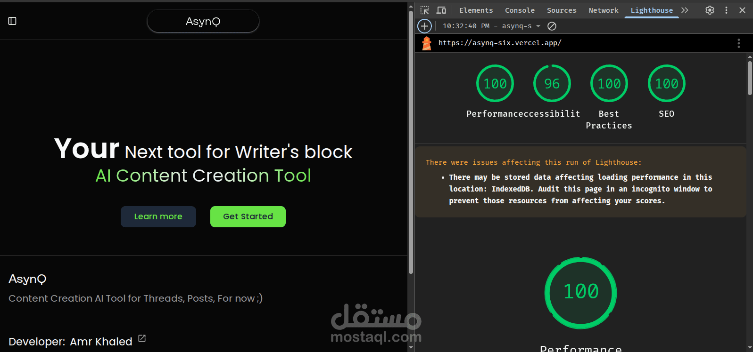Show more DevTools tabs chevron
This screenshot has height=352, width=753.
point(685,10)
